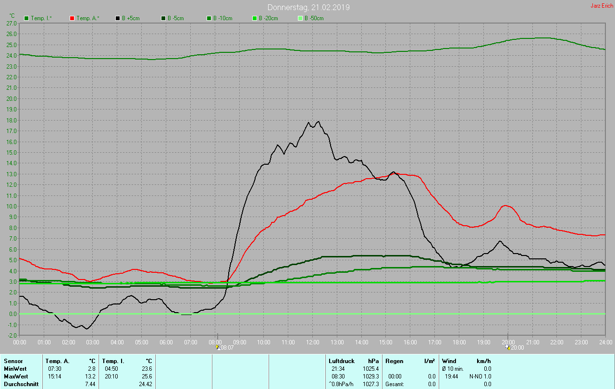Click the 19:44 wind maximum time
This screenshot has width=615, height=389.
click(451, 376)
